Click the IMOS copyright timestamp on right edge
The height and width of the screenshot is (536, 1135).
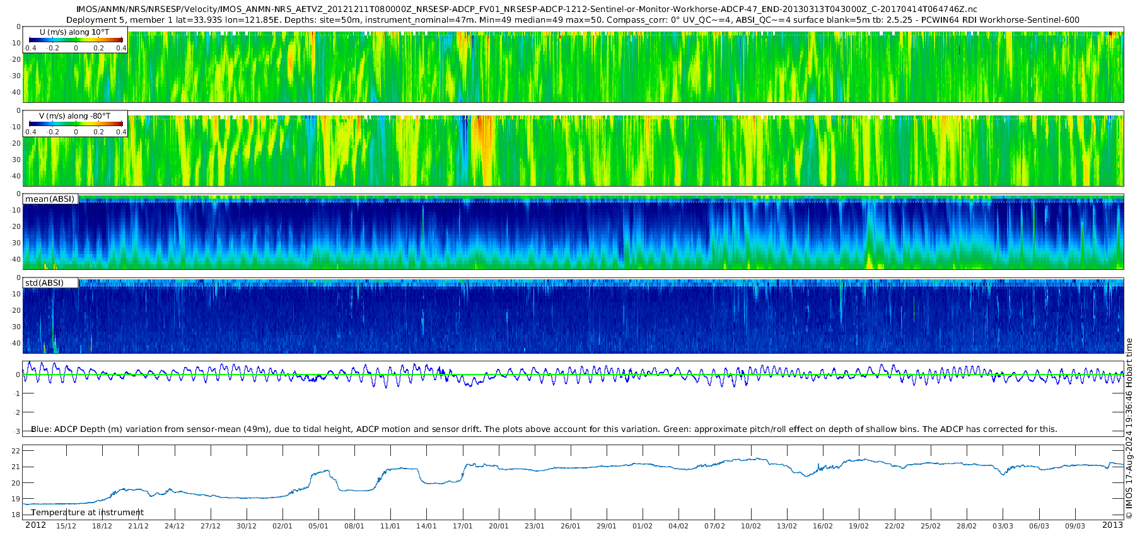(x=1129, y=428)
